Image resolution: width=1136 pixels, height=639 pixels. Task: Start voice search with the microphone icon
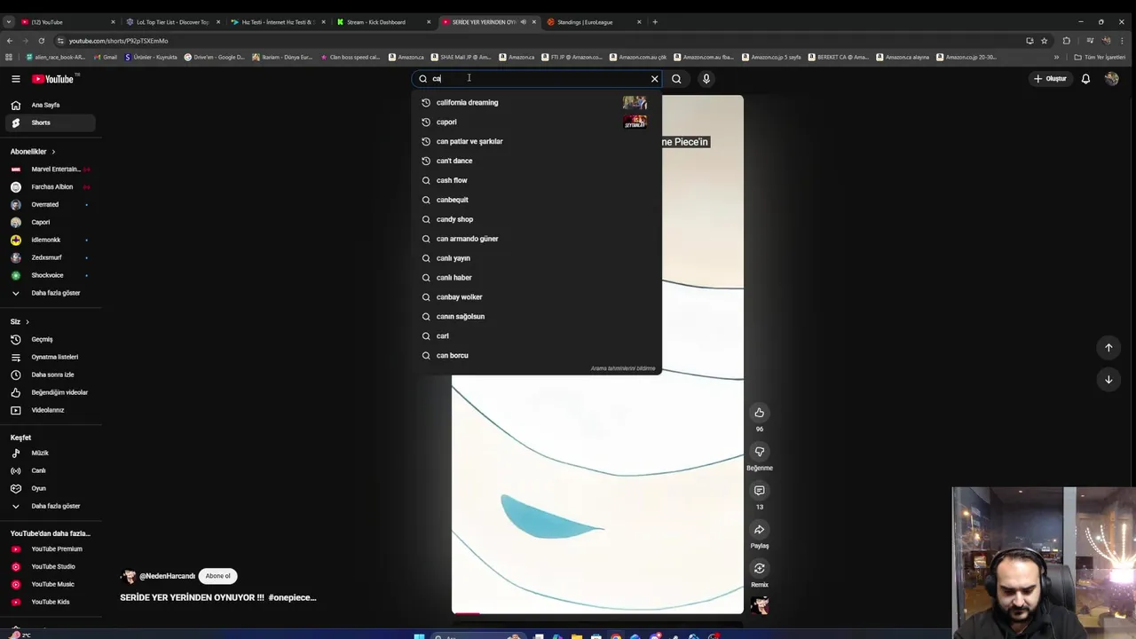pos(706,79)
